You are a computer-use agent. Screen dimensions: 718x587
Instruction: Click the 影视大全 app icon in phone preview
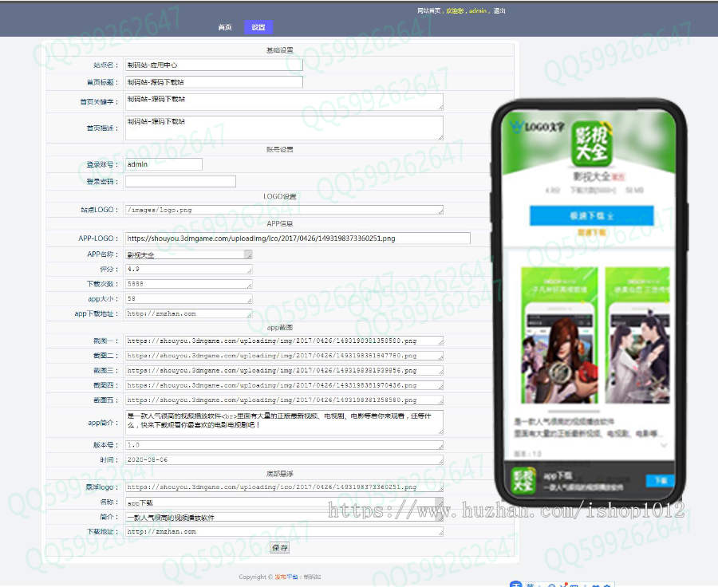[x=592, y=142]
